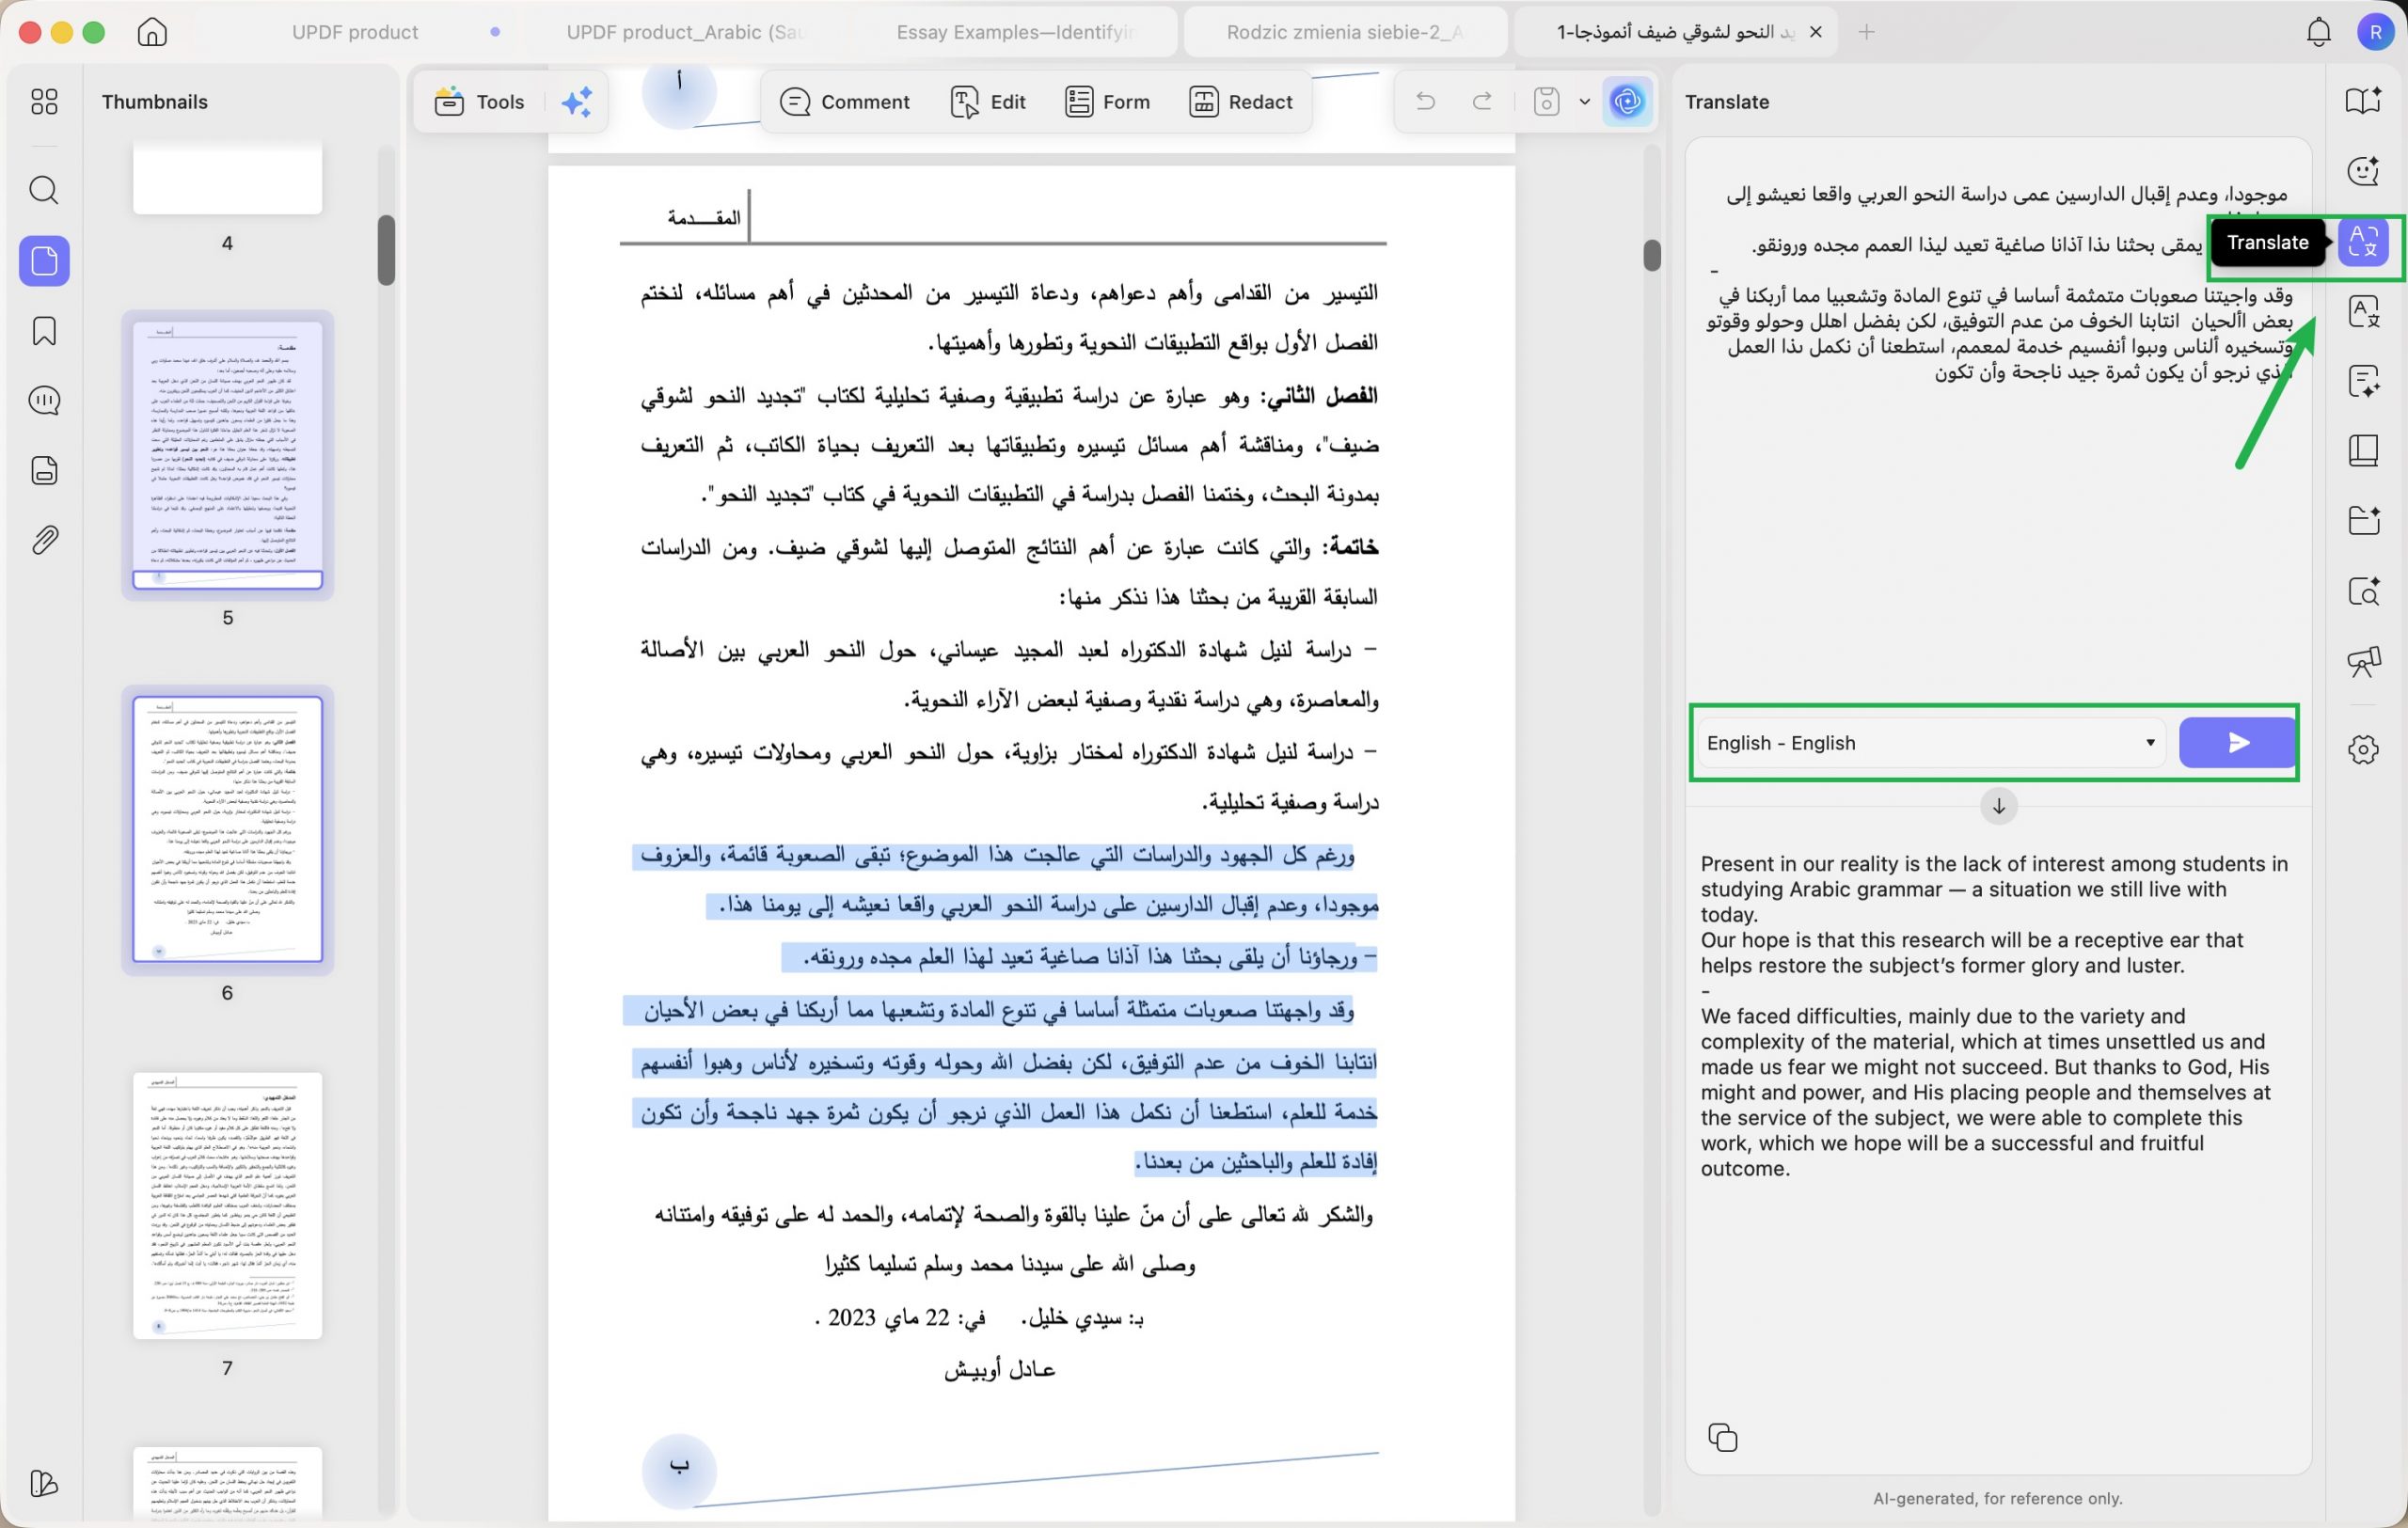The width and height of the screenshot is (2408, 1528).
Task: Select page 7 thumbnail
Action: tap(227, 1205)
